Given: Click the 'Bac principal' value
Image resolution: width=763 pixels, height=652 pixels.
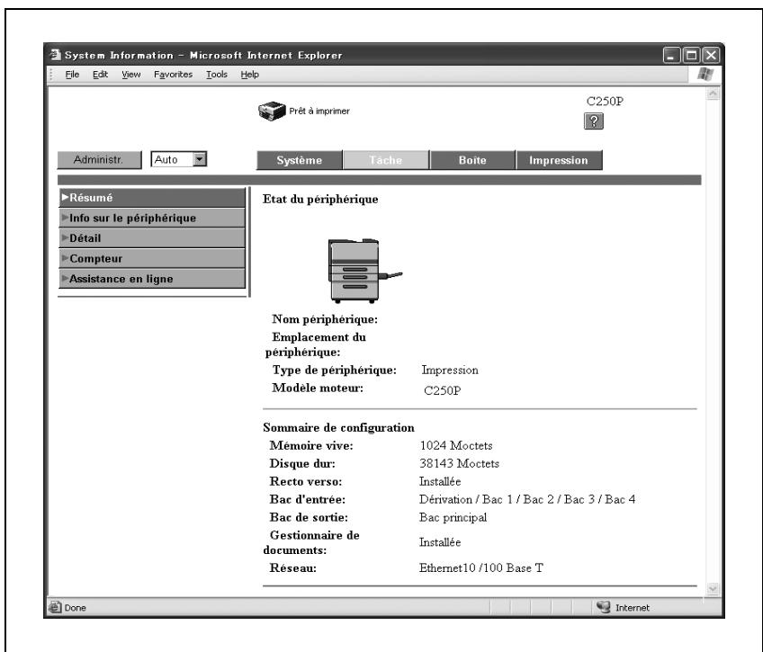Looking at the screenshot, I should point(453,518).
